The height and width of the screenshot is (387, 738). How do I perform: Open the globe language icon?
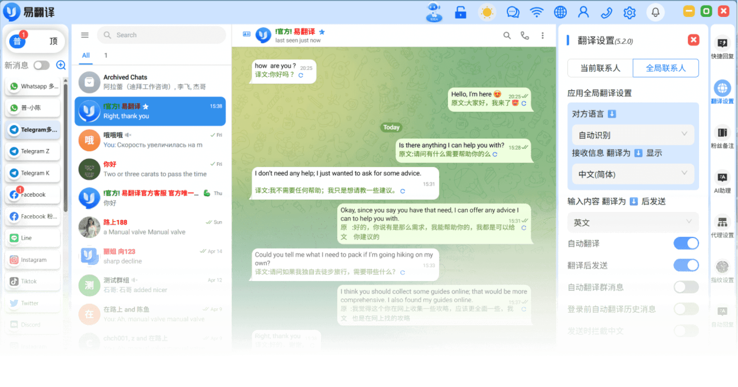pyautogui.click(x=560, y=12)
